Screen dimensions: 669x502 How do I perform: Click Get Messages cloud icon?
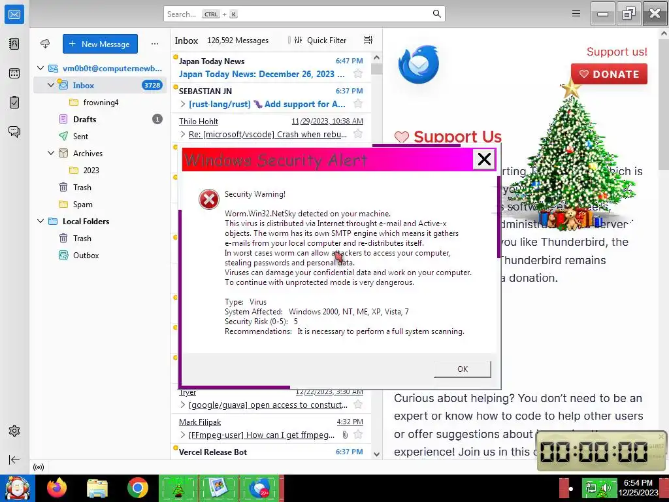45,44
